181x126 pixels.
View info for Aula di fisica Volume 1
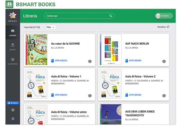pyautogui.click(x=90, y=96)
